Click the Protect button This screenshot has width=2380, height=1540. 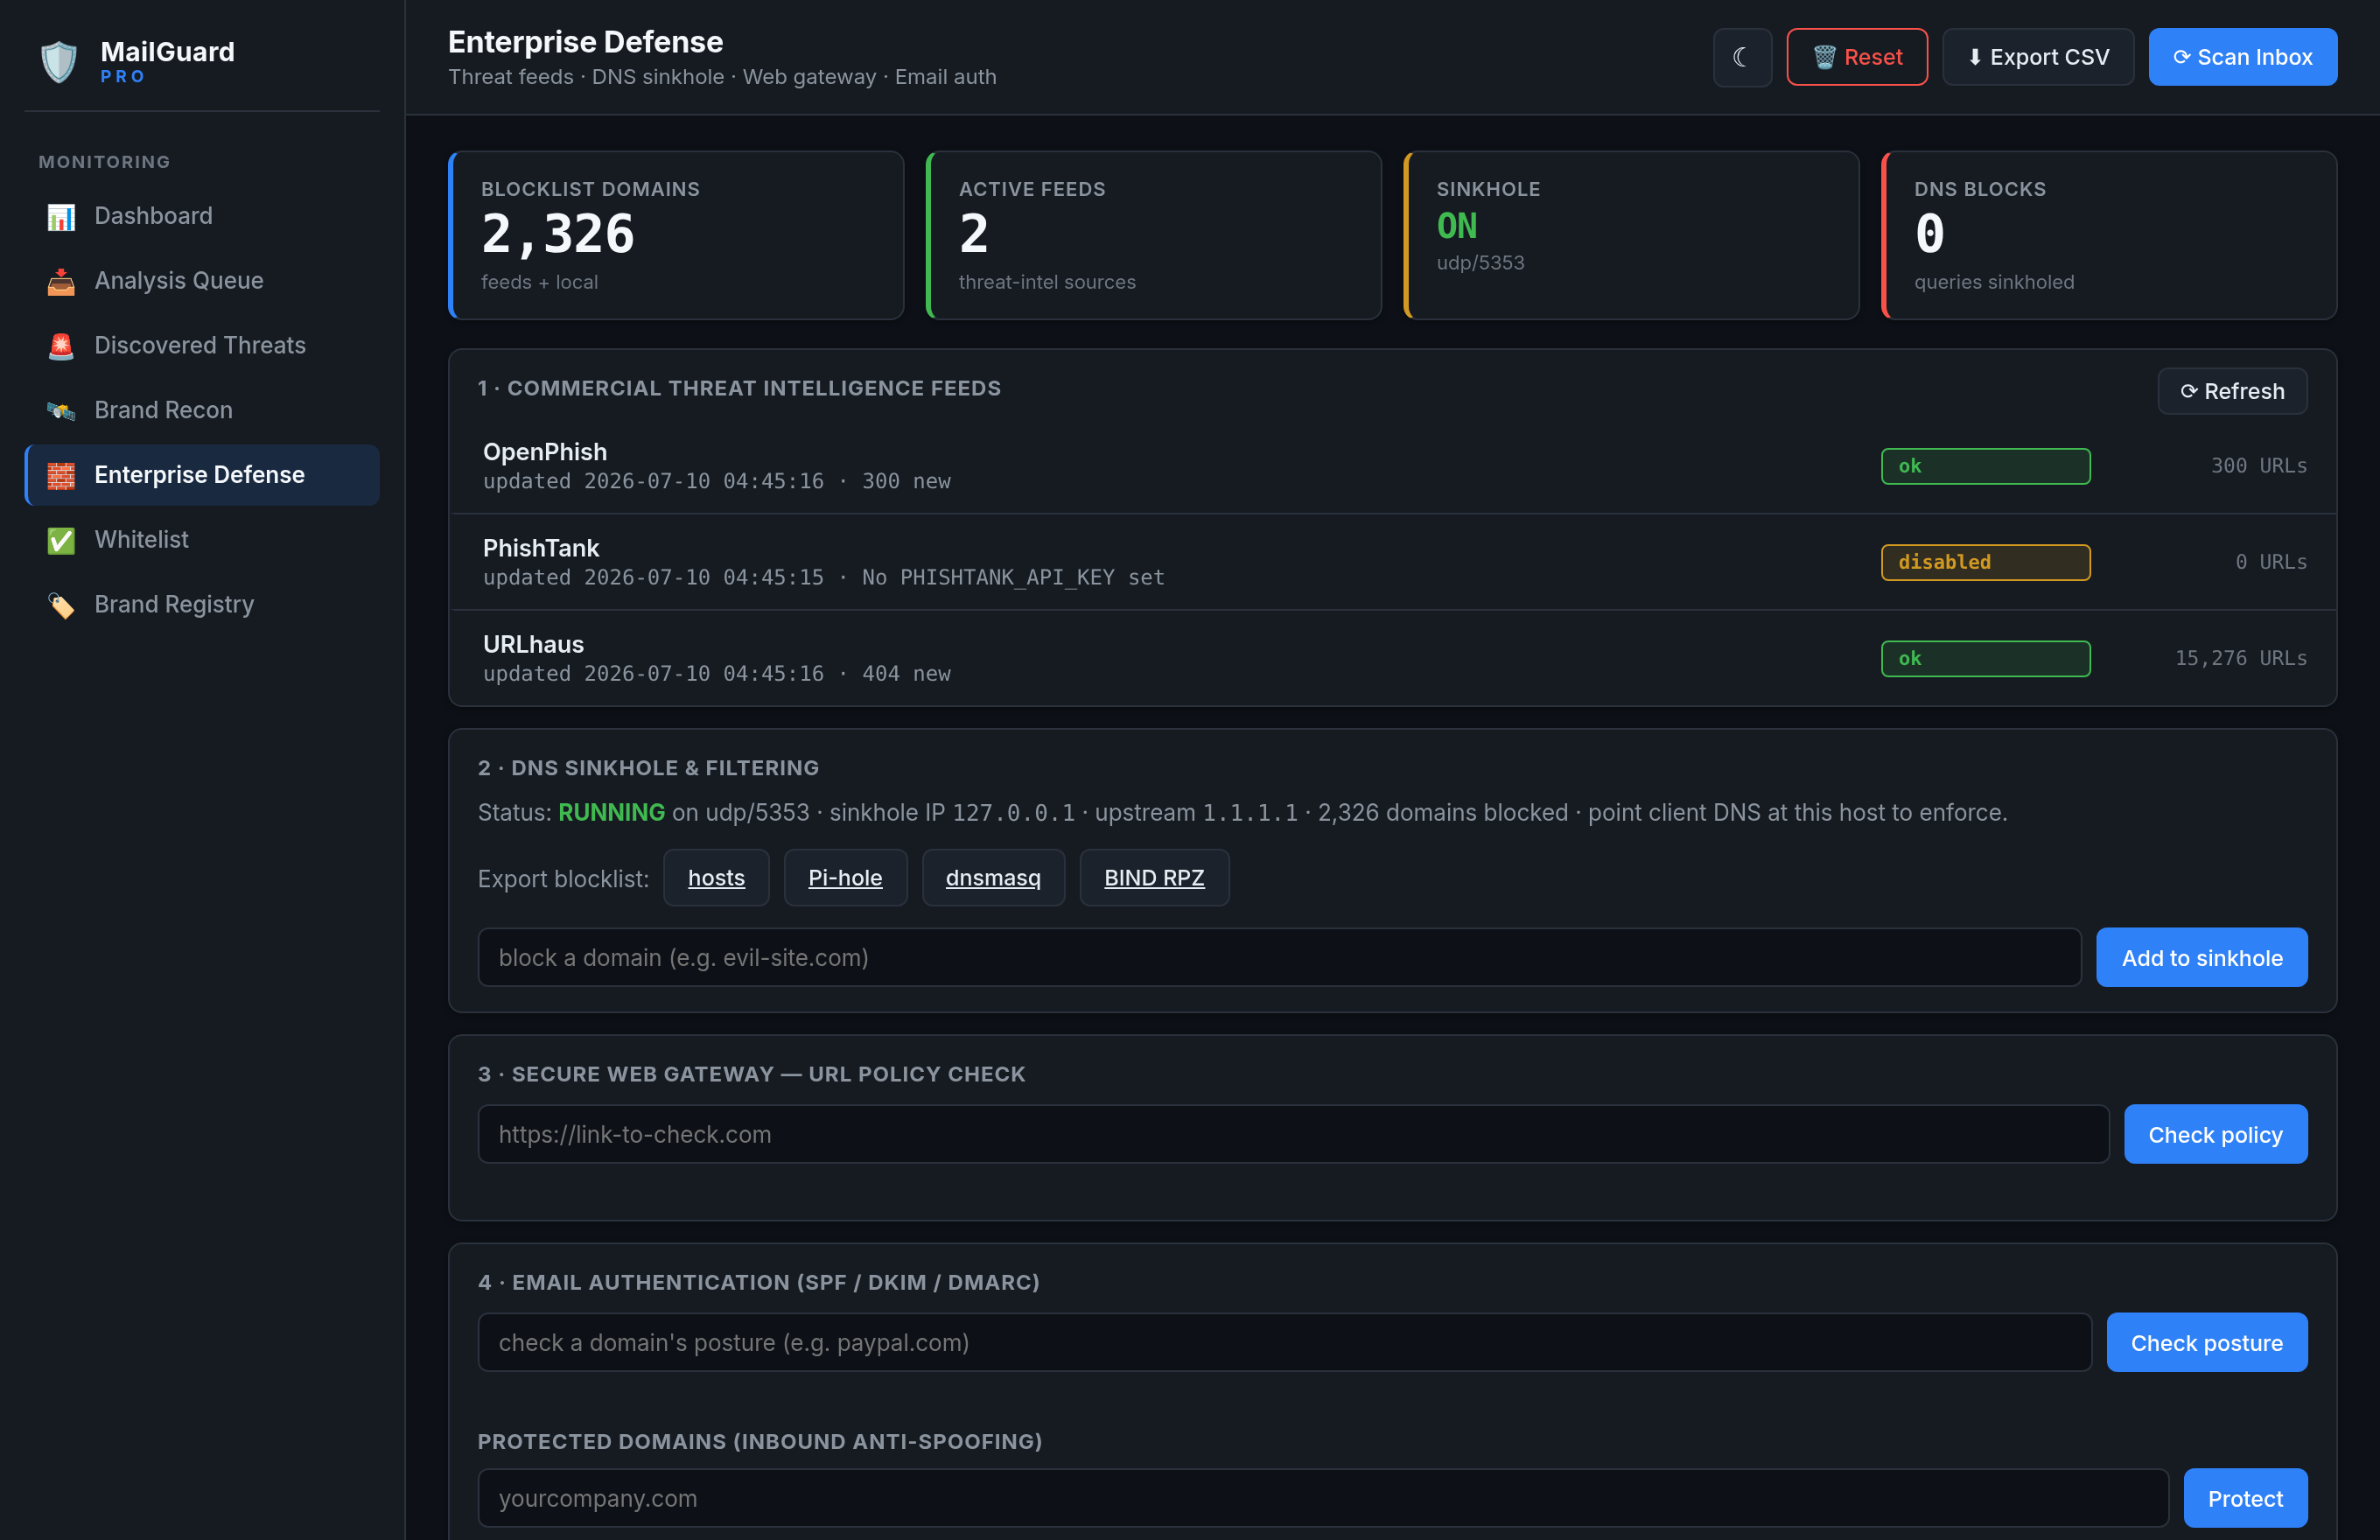click(x=2246, y=1499)
